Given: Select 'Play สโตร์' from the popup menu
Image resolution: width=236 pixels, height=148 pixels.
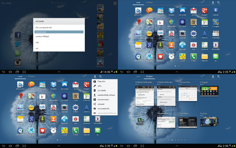Looking at the screenshot, I should click(x=105, y=81).
